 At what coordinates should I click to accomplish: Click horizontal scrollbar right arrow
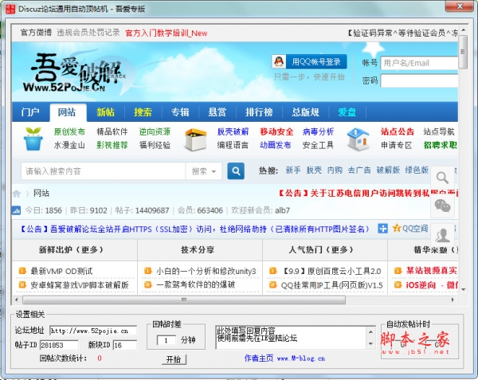453,300
